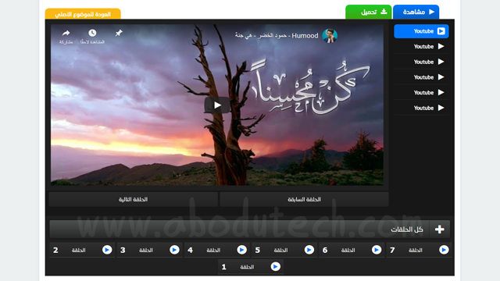Select the fourth Youtube server
Image resolution: width=500 pixels, height=281 pixels.
(421, 77)
